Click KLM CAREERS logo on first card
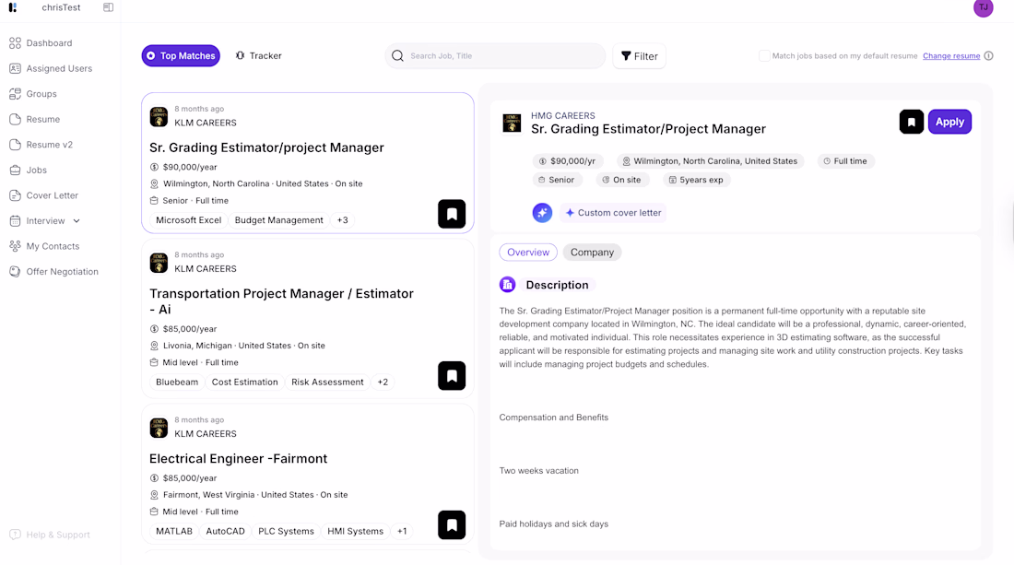Viewport: 1014px width, 565px height. [x=159, y=116]
